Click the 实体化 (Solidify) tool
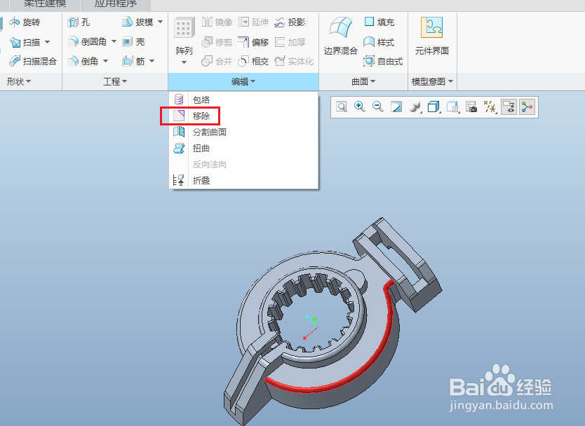585x426 pixels. (294, 61)
